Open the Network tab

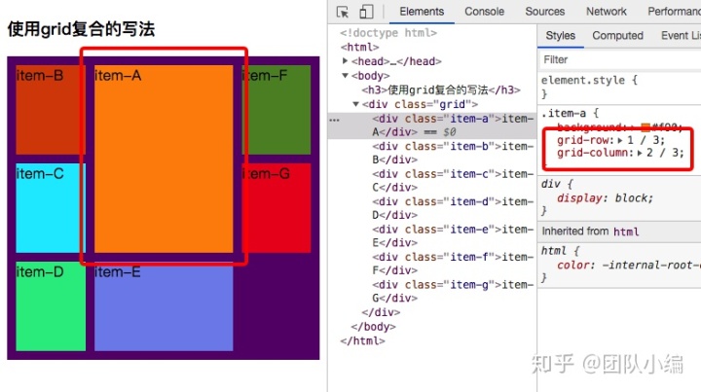(607, 12)
